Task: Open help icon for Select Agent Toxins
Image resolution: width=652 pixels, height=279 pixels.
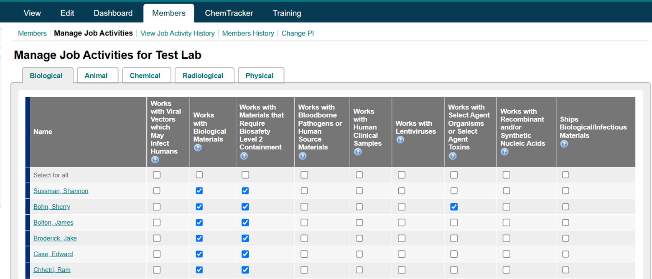Action: [x=453, y=156]
